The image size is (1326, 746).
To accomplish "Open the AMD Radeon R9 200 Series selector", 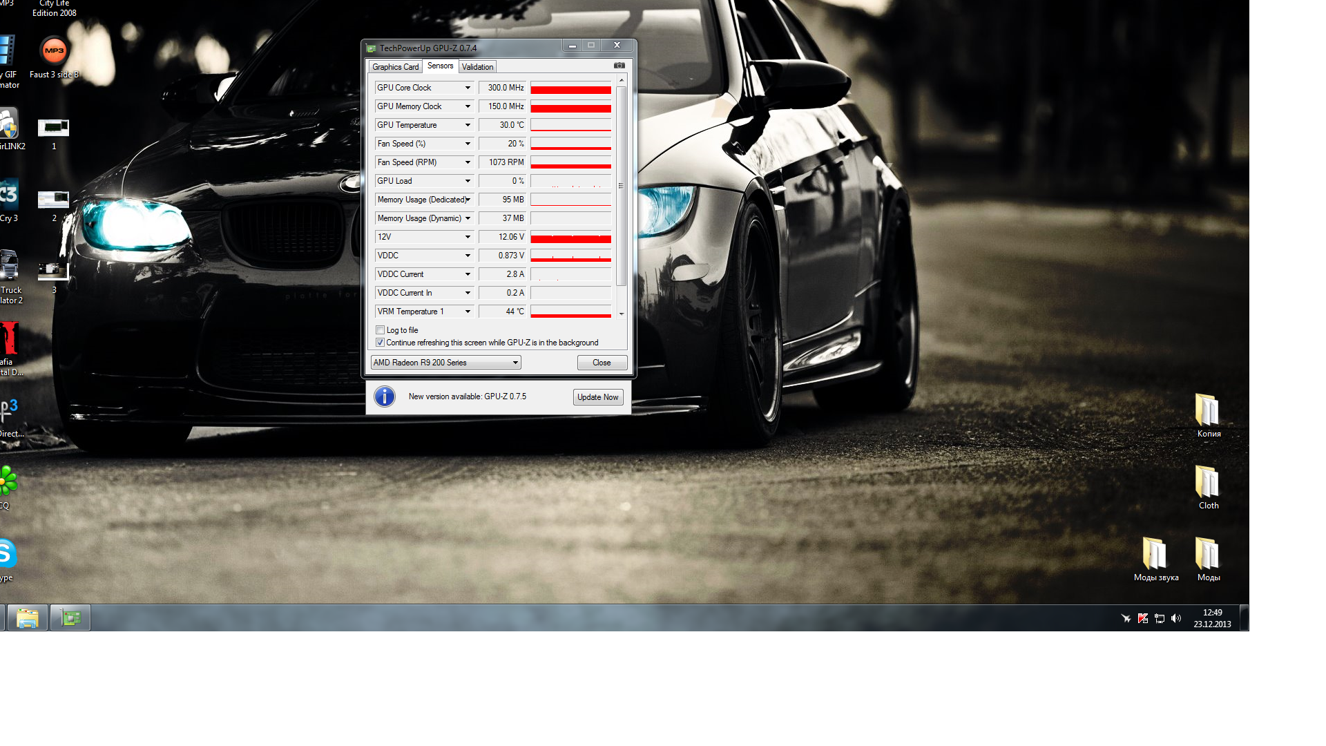I will point(446,363).
